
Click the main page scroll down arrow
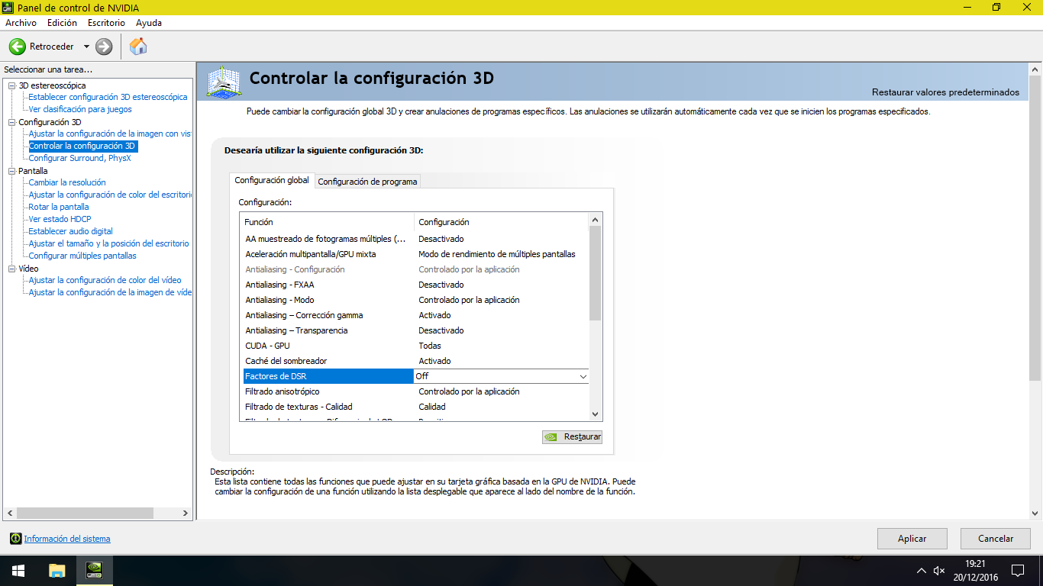point(1036,514)
